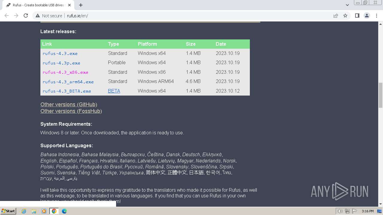Image resolution: width=383 pixels, height=215 pixels.
Task: Open Other versions (GitHub) link
Action: click(x=69, y=105)
